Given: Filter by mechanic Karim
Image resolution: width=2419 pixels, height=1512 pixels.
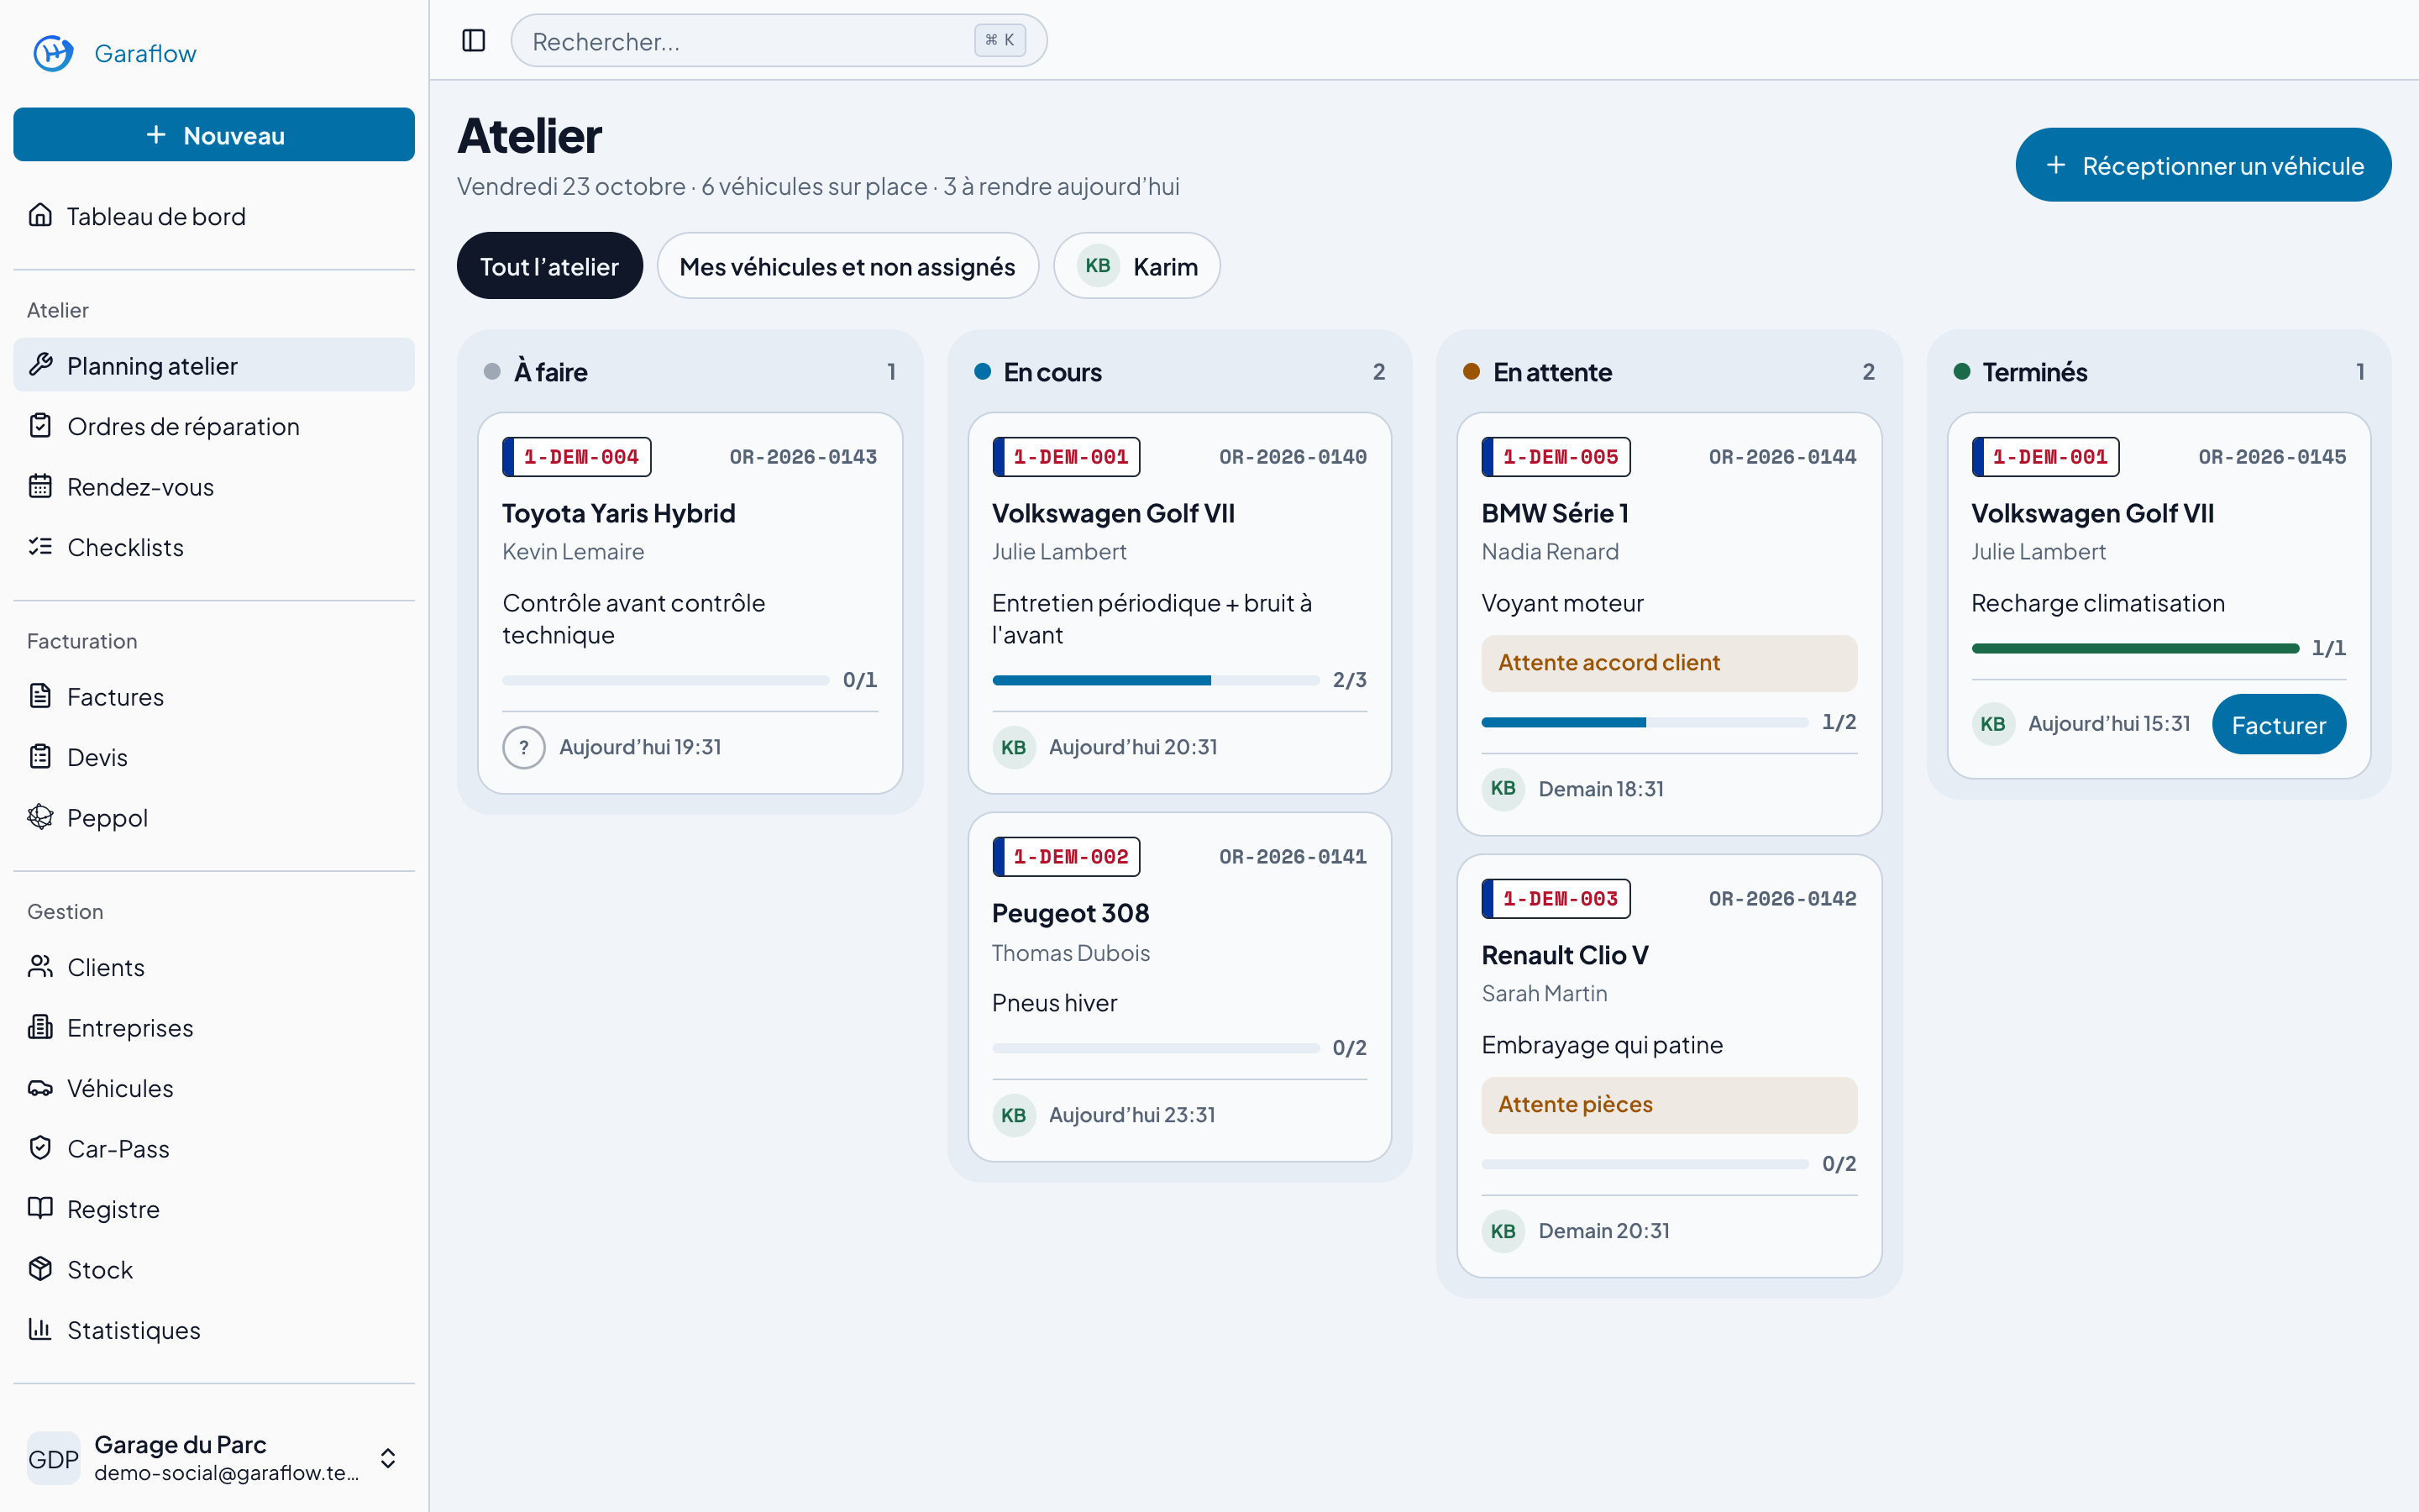Looking at the screenshot, I should click(1137, 266).
